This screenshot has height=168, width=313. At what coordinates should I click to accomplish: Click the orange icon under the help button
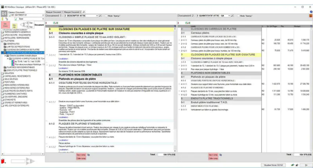click(311, 16)
